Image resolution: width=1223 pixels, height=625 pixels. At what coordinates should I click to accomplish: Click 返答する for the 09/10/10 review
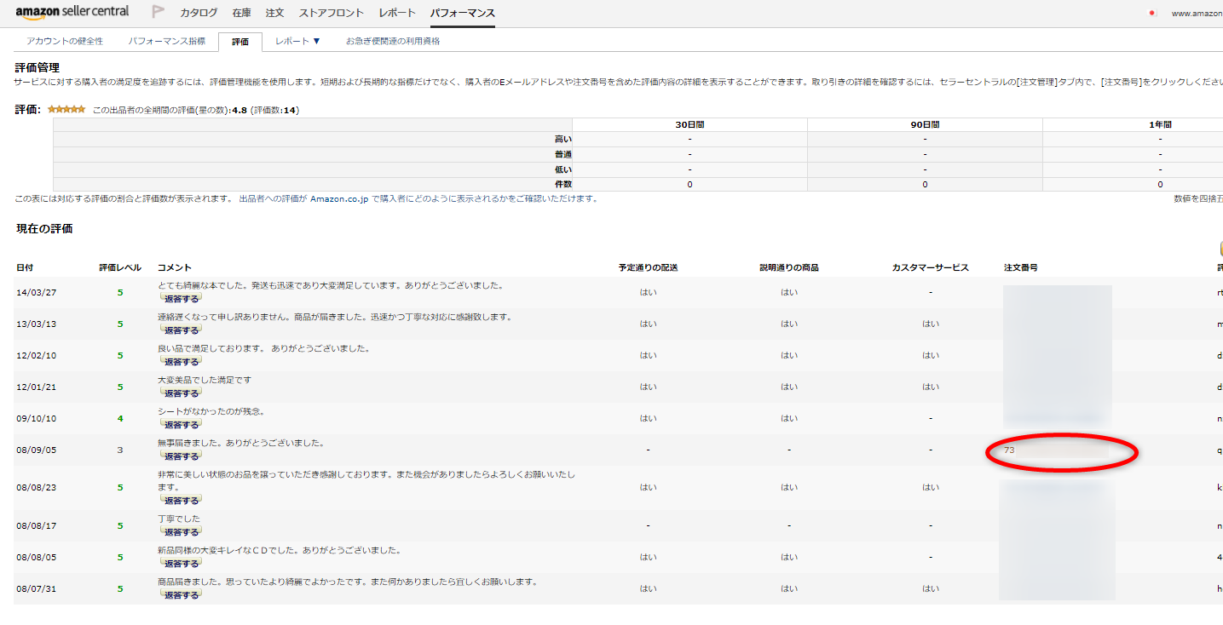pyautogui.click(x=181, y=424)
